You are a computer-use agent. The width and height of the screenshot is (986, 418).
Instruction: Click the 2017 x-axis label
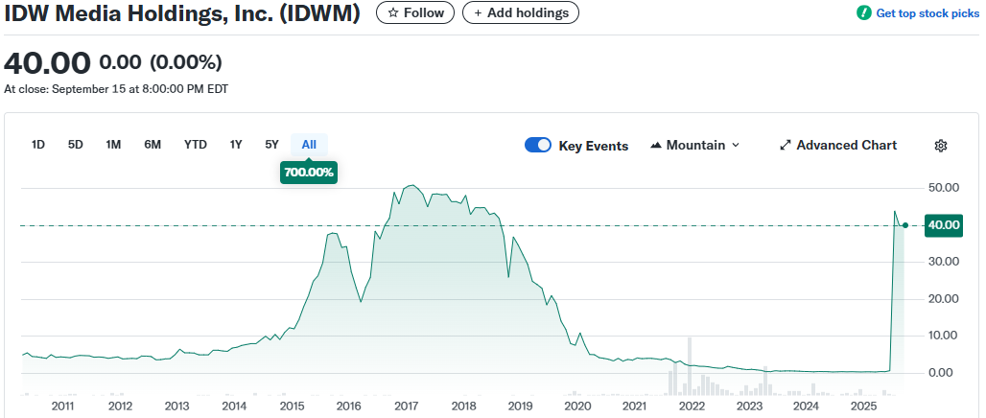click(x=407, y=406)
